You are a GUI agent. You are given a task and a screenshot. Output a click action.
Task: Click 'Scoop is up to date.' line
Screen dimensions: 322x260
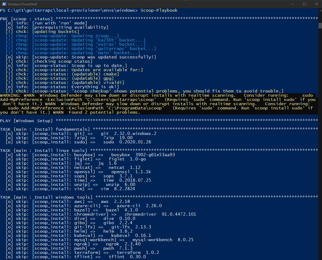pyautogui.click(x=66, y=66)
